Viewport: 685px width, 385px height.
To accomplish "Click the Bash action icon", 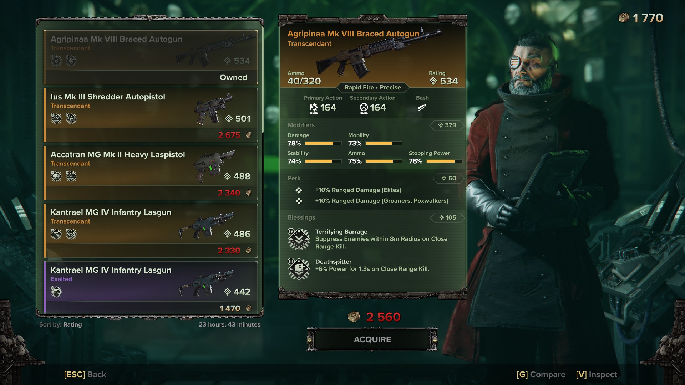I will 422,107.
